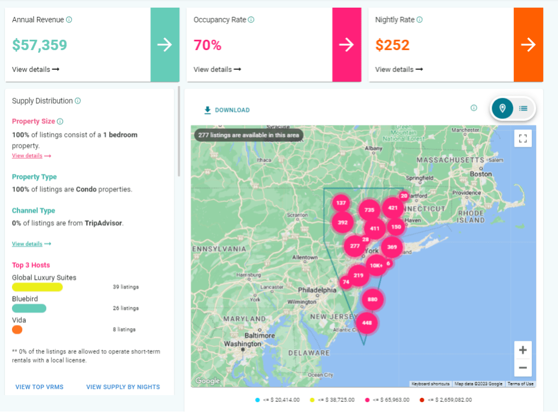Switch map to list view

tap(523, 108)
